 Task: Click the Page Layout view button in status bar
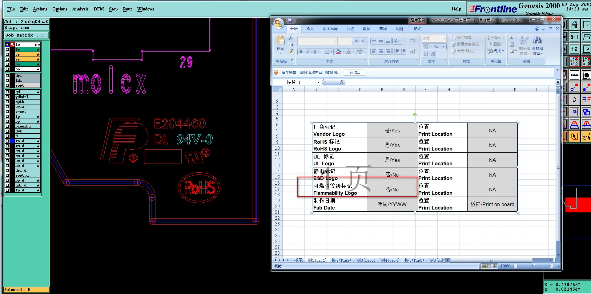pyautogui.click(x=489, y=266)
